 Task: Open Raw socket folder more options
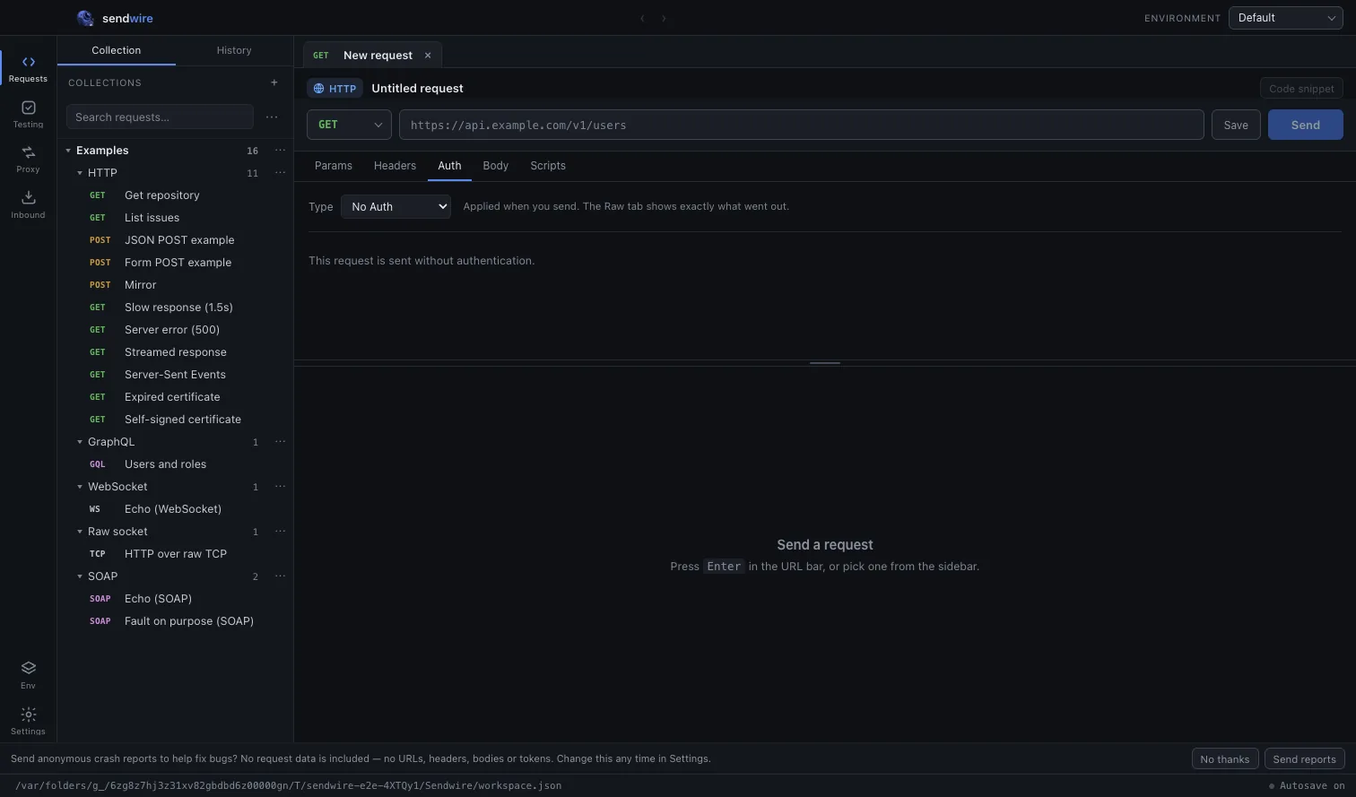pyautogui.click(x=280, y=532)
